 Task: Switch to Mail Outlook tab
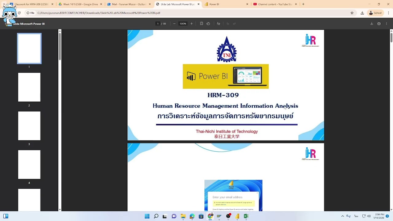coord(129,4)
